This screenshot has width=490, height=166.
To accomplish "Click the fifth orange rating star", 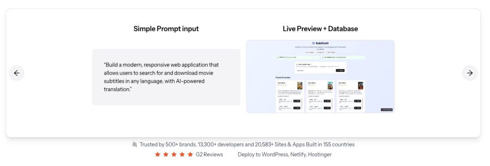I will [x=190, y=155].
